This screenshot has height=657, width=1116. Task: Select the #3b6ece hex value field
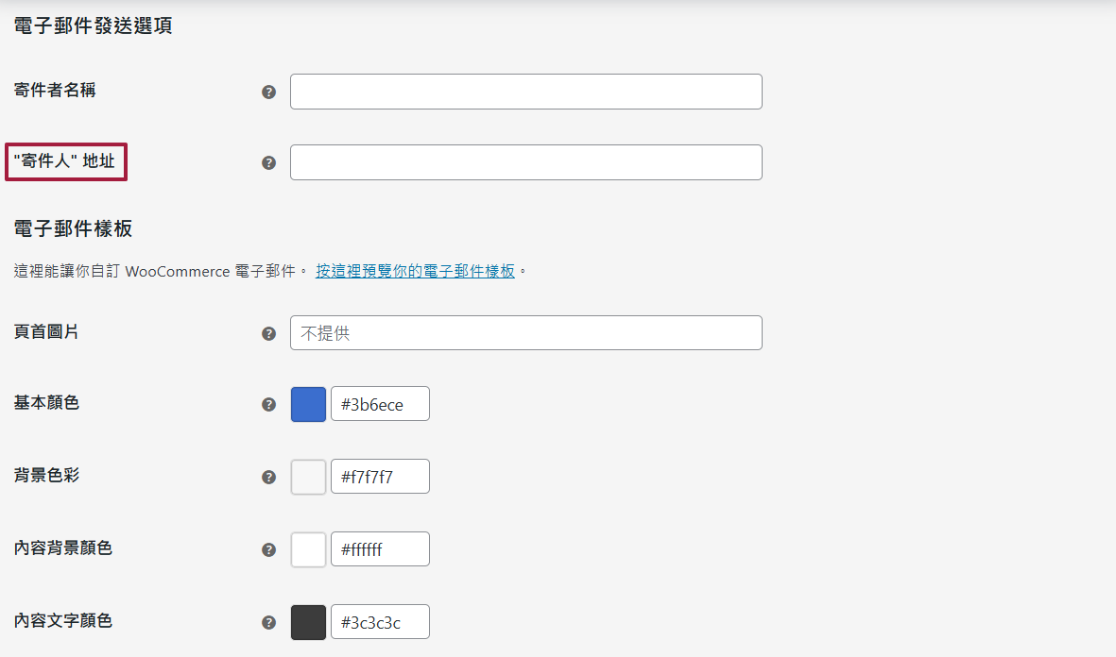[380, 403]
